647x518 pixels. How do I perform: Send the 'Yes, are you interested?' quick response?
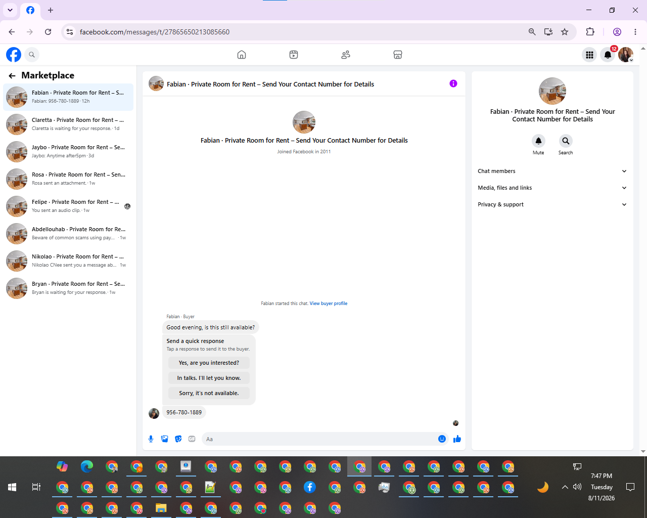point(209,363)
